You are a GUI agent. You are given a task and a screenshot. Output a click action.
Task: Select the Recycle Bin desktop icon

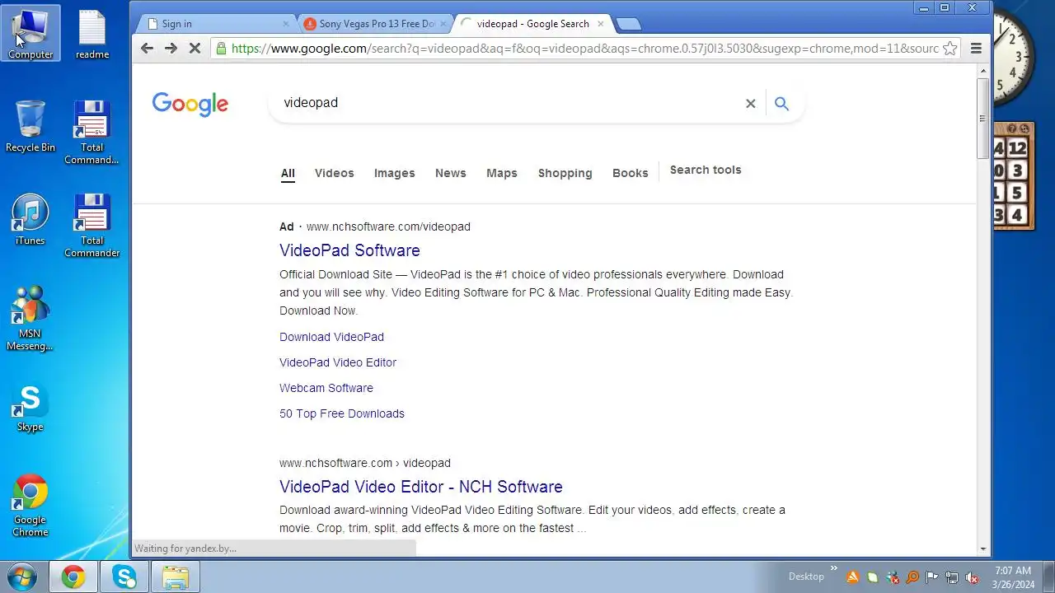pyautogui.click(x=30, y=126)
